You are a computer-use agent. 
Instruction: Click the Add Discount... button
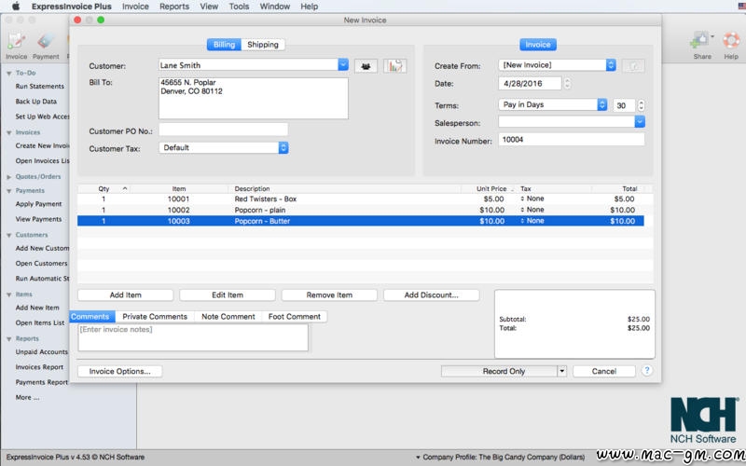click(431, 295)
